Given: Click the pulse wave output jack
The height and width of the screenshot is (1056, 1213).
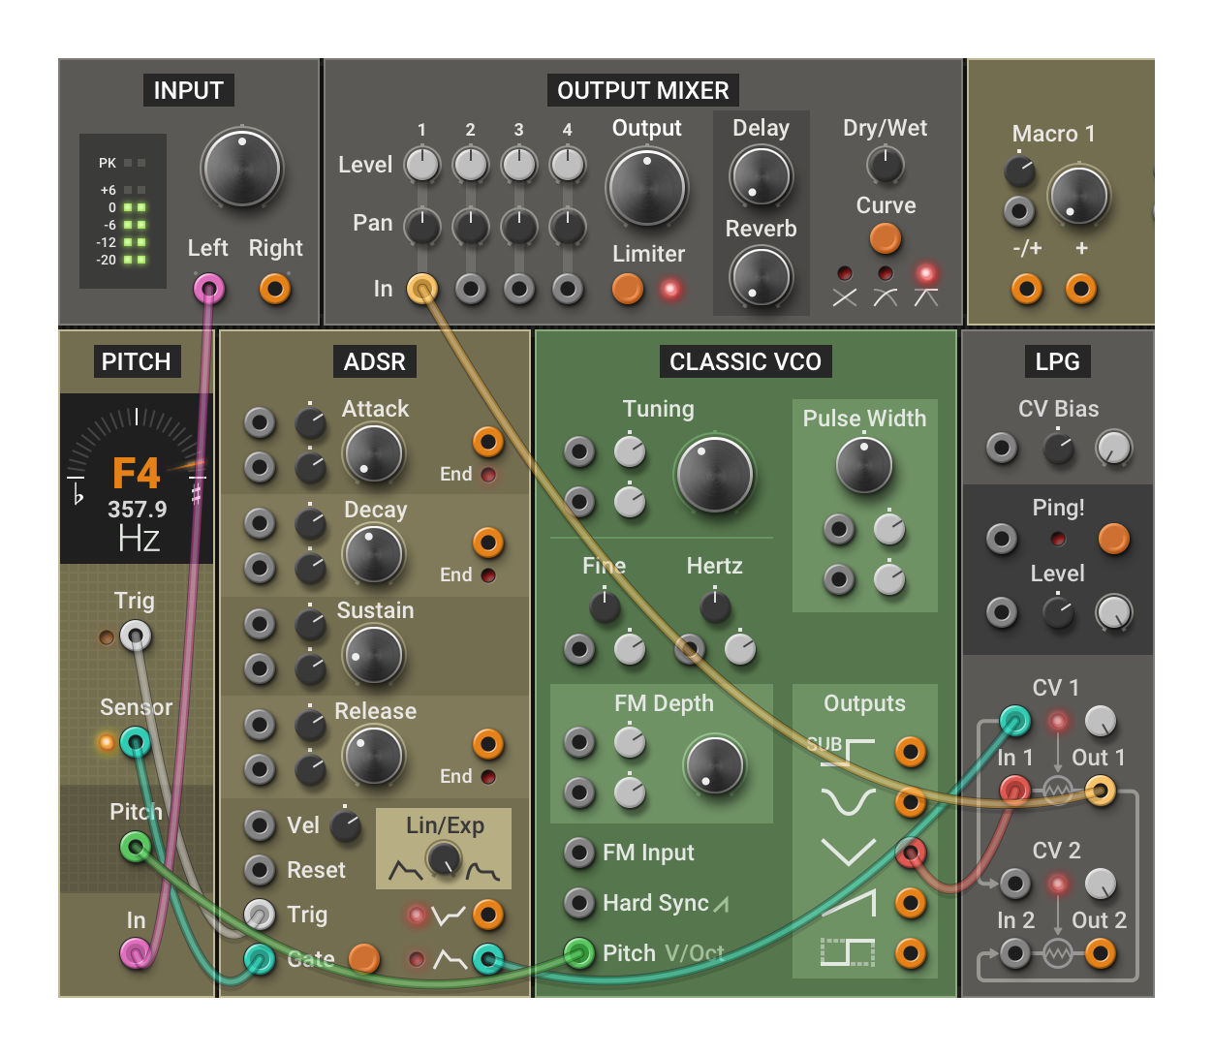Looking at the screenshot, I should pyautogui.click(x=910, y=953).
